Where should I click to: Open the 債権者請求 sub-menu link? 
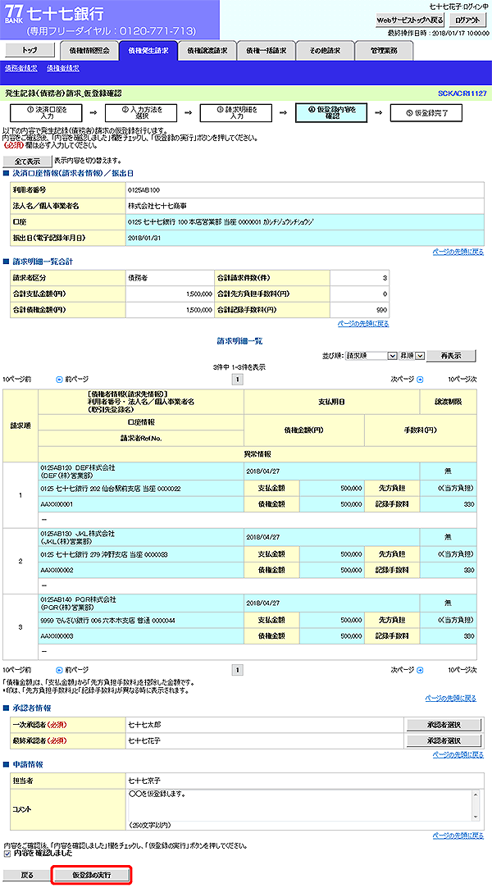(63, 68)
